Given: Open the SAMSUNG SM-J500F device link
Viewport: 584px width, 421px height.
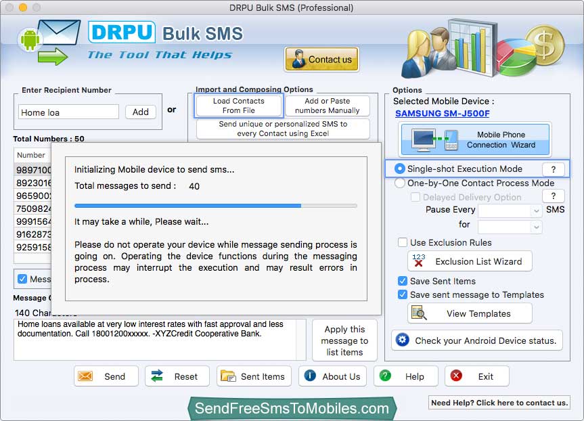Looking at the screenshot, I should [442, 114].
